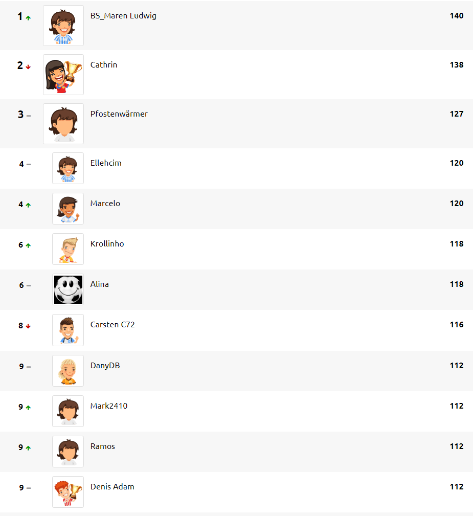Select Marcelo's thumbs-up avatar
Image resolution: width=473 pixels, height=516 pixels.
click(x=68, y=209)
